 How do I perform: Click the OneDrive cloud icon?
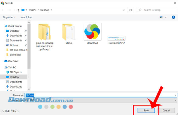[x=6, y=61]
